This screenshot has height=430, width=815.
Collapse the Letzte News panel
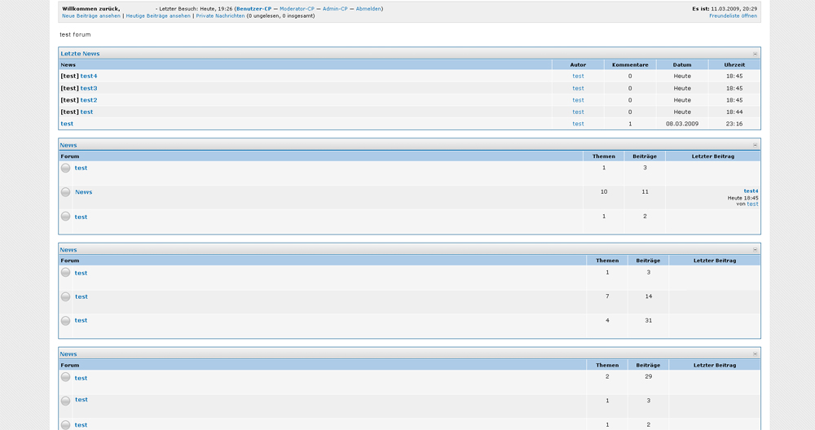(x=755, y=54)
